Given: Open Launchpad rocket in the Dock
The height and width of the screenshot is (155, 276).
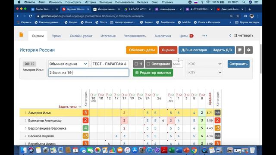Looking at the screenshot, I should (x=46, y=150).
